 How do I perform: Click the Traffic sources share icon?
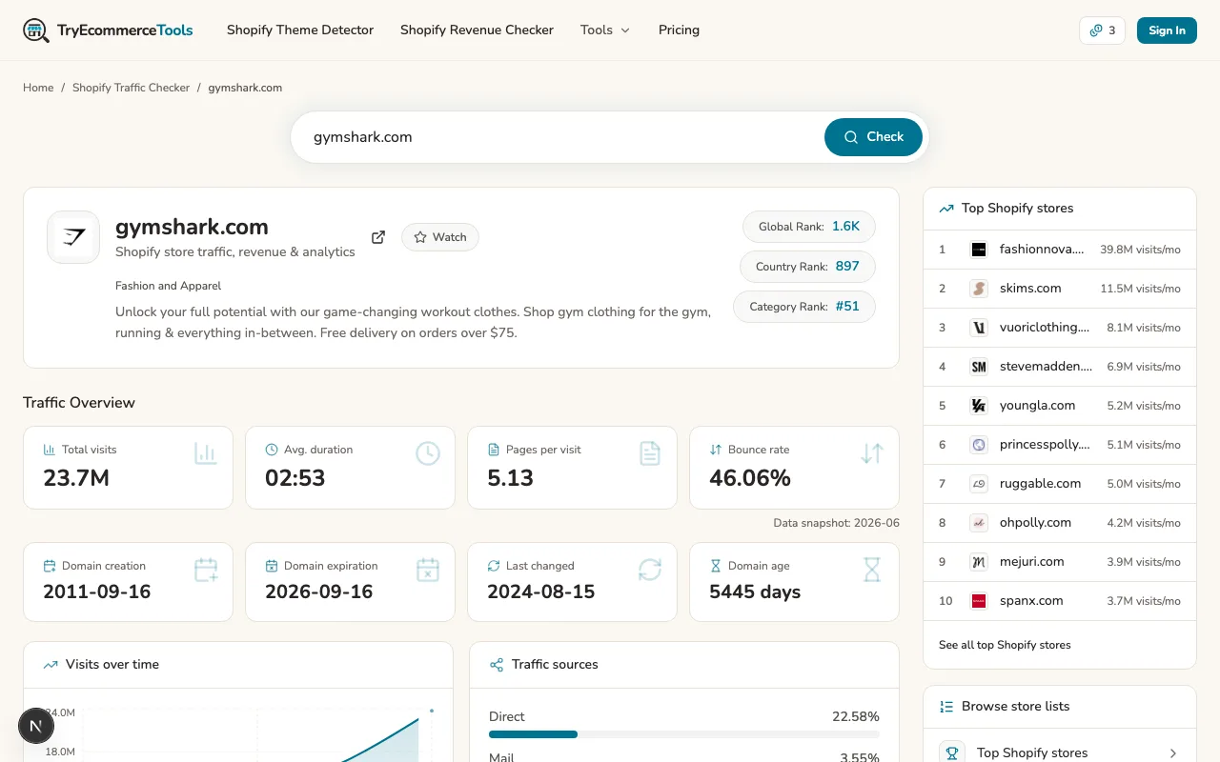pyautogui.click(x=497, y=665)
